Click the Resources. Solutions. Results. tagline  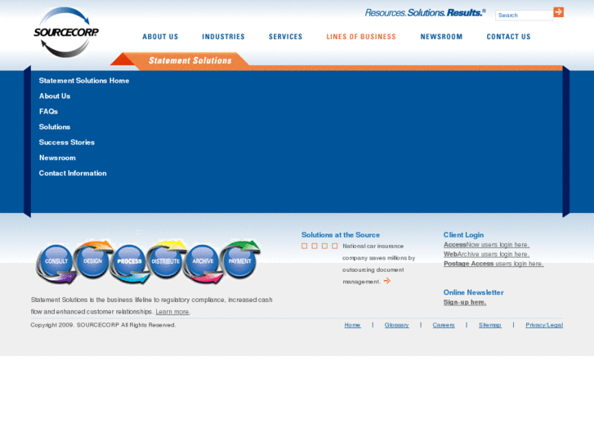[426, 13]
